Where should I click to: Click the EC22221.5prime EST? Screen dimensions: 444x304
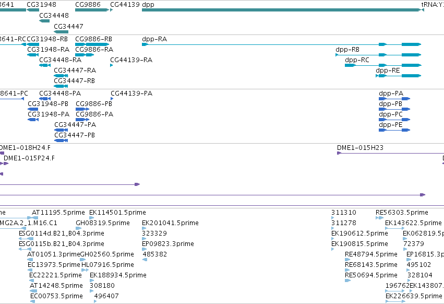tap(31, 280)
